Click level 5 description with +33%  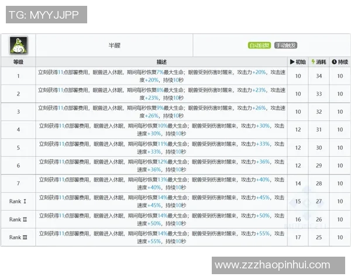tap(161, 148)
